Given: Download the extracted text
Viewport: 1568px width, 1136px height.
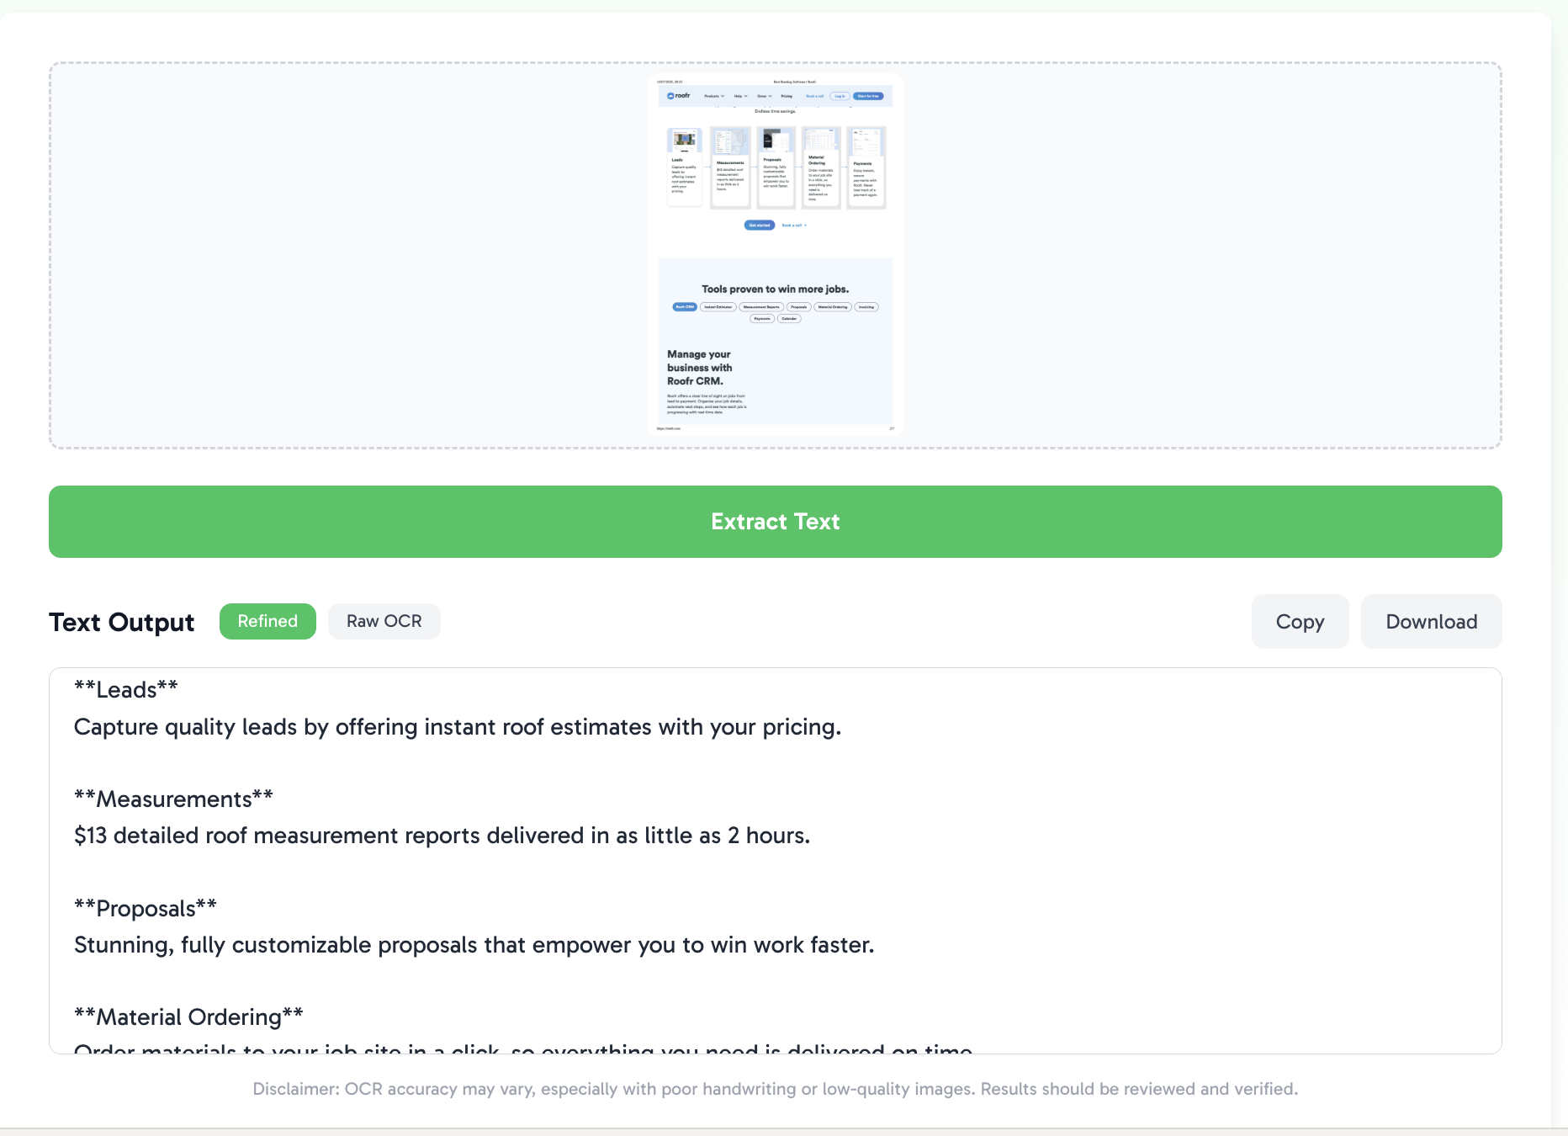Looking at the screenshot, I should pos(1431,621).
